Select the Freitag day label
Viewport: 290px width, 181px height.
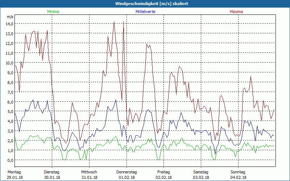tap(163, 172)
